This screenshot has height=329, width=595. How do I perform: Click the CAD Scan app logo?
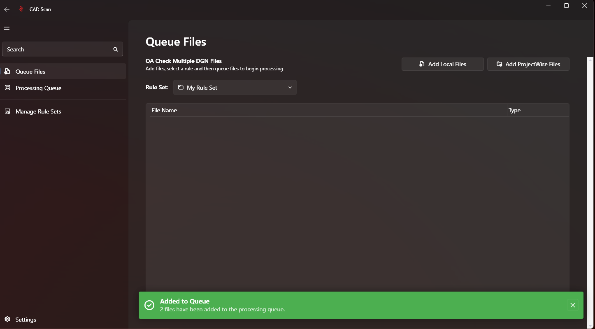coord(21,9)
